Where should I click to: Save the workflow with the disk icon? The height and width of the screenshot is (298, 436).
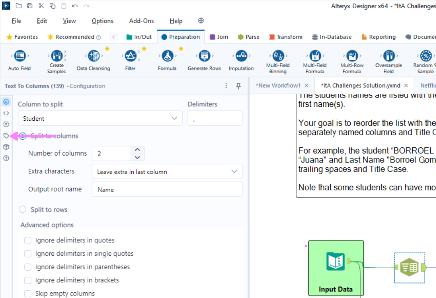point(30,6)
